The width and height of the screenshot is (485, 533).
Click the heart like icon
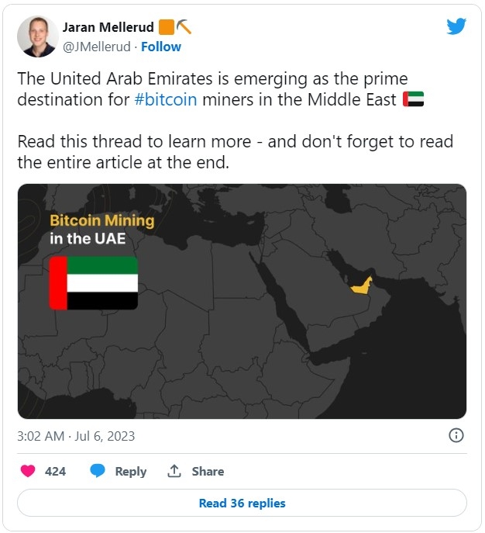(x=27, y=471)
